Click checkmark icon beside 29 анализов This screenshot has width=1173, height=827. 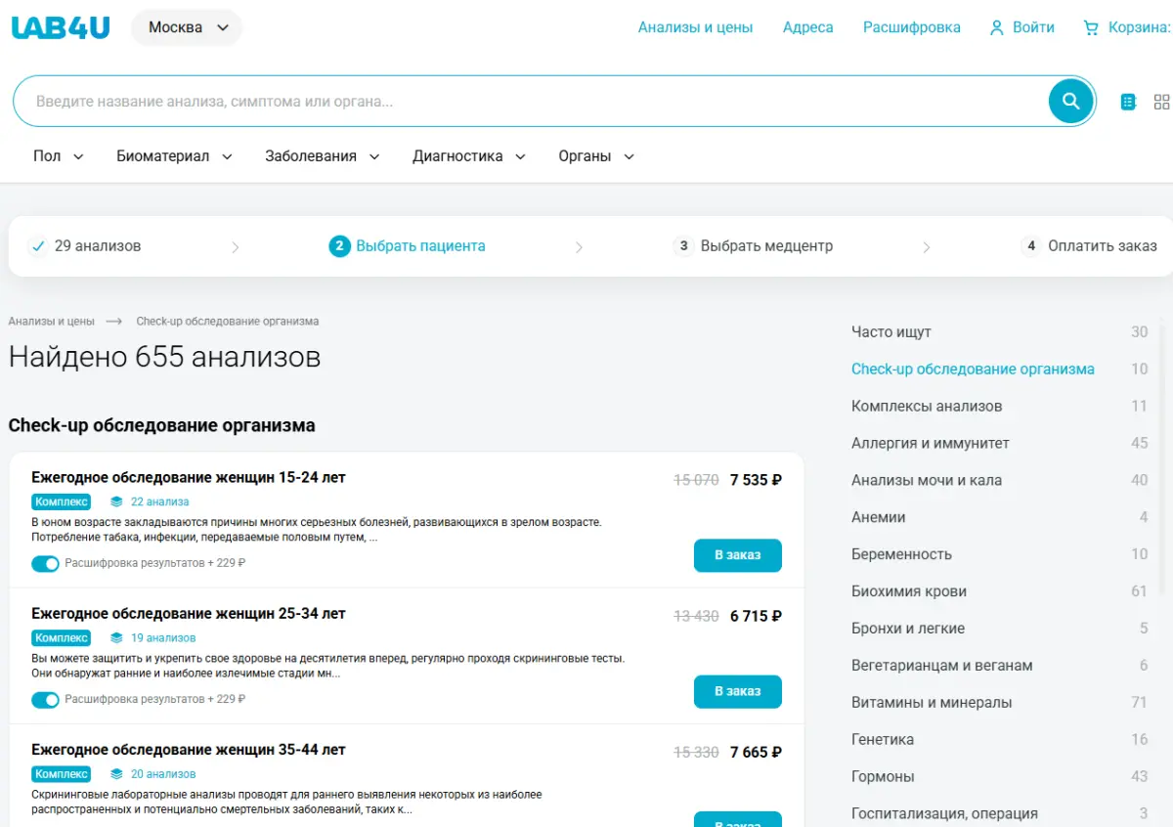38,246
